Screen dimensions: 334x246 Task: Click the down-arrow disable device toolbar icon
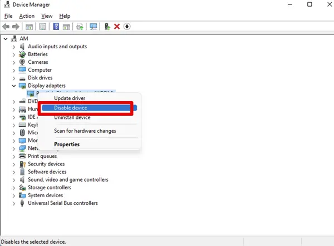point(127,27)
